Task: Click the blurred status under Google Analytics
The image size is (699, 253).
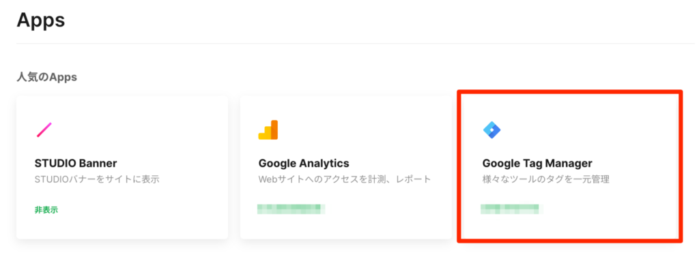Action: click(291, 209)
